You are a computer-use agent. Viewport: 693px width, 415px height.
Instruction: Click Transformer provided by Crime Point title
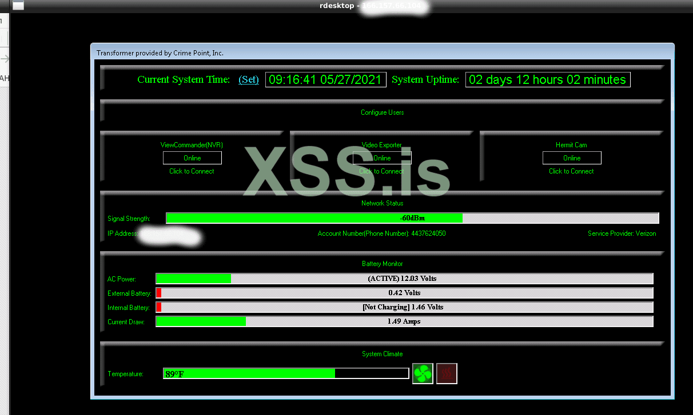(160, 53)
